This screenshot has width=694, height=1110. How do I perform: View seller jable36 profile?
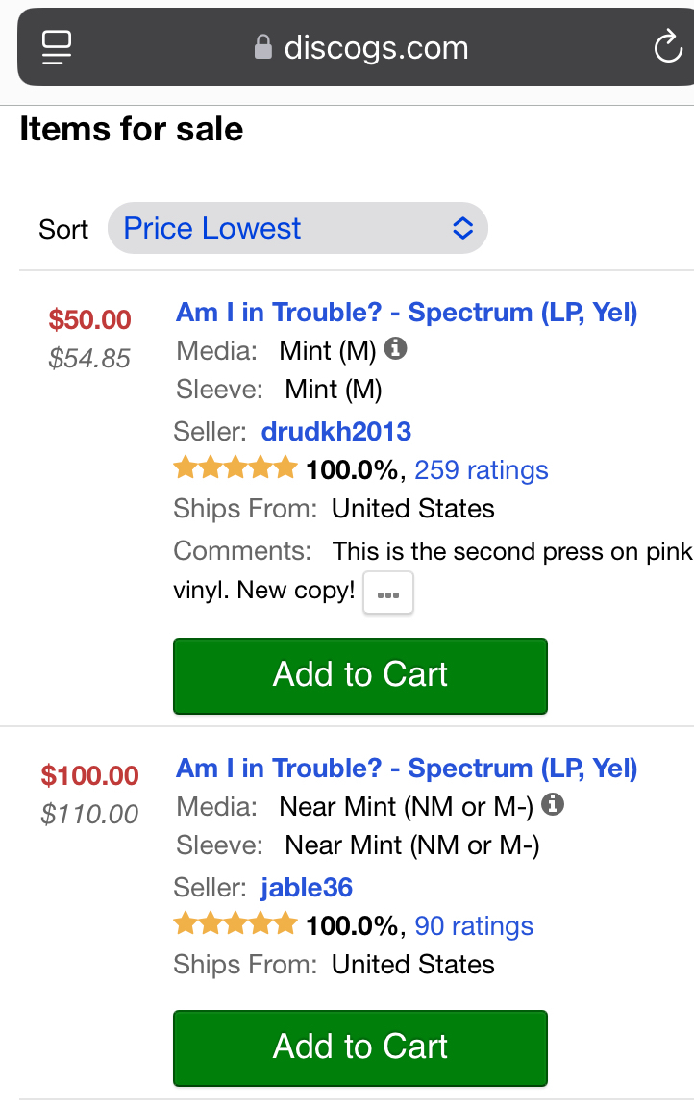coord(307,887)
